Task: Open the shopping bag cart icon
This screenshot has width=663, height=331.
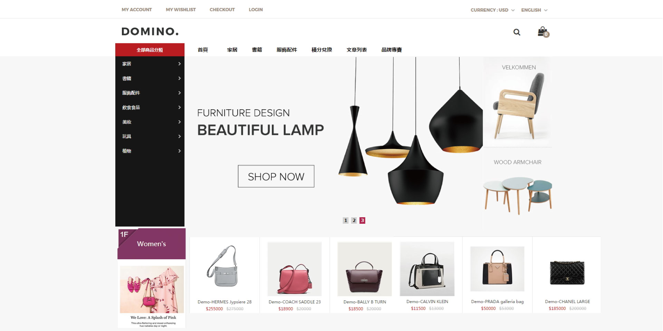Action: 543,32
